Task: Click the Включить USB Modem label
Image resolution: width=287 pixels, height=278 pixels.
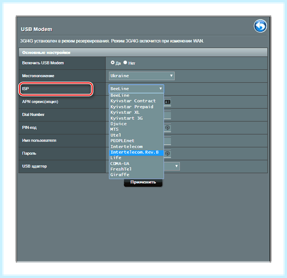Action: coord(43,63)
